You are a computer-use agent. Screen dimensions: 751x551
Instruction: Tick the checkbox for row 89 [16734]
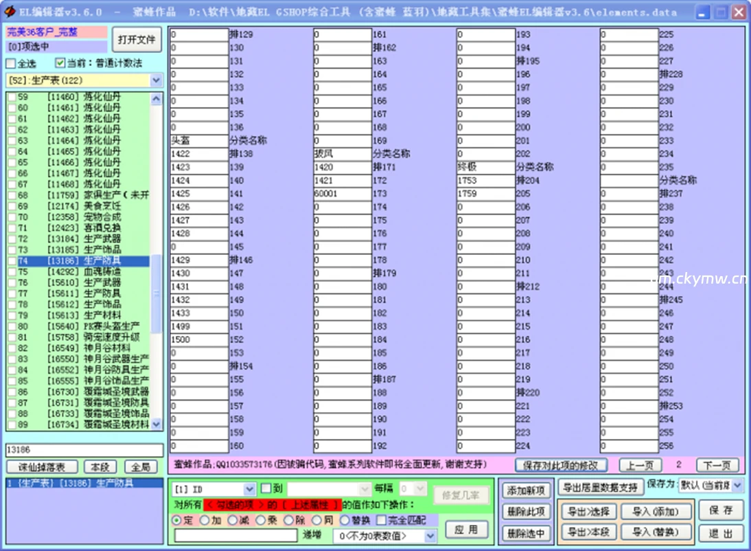12,425
